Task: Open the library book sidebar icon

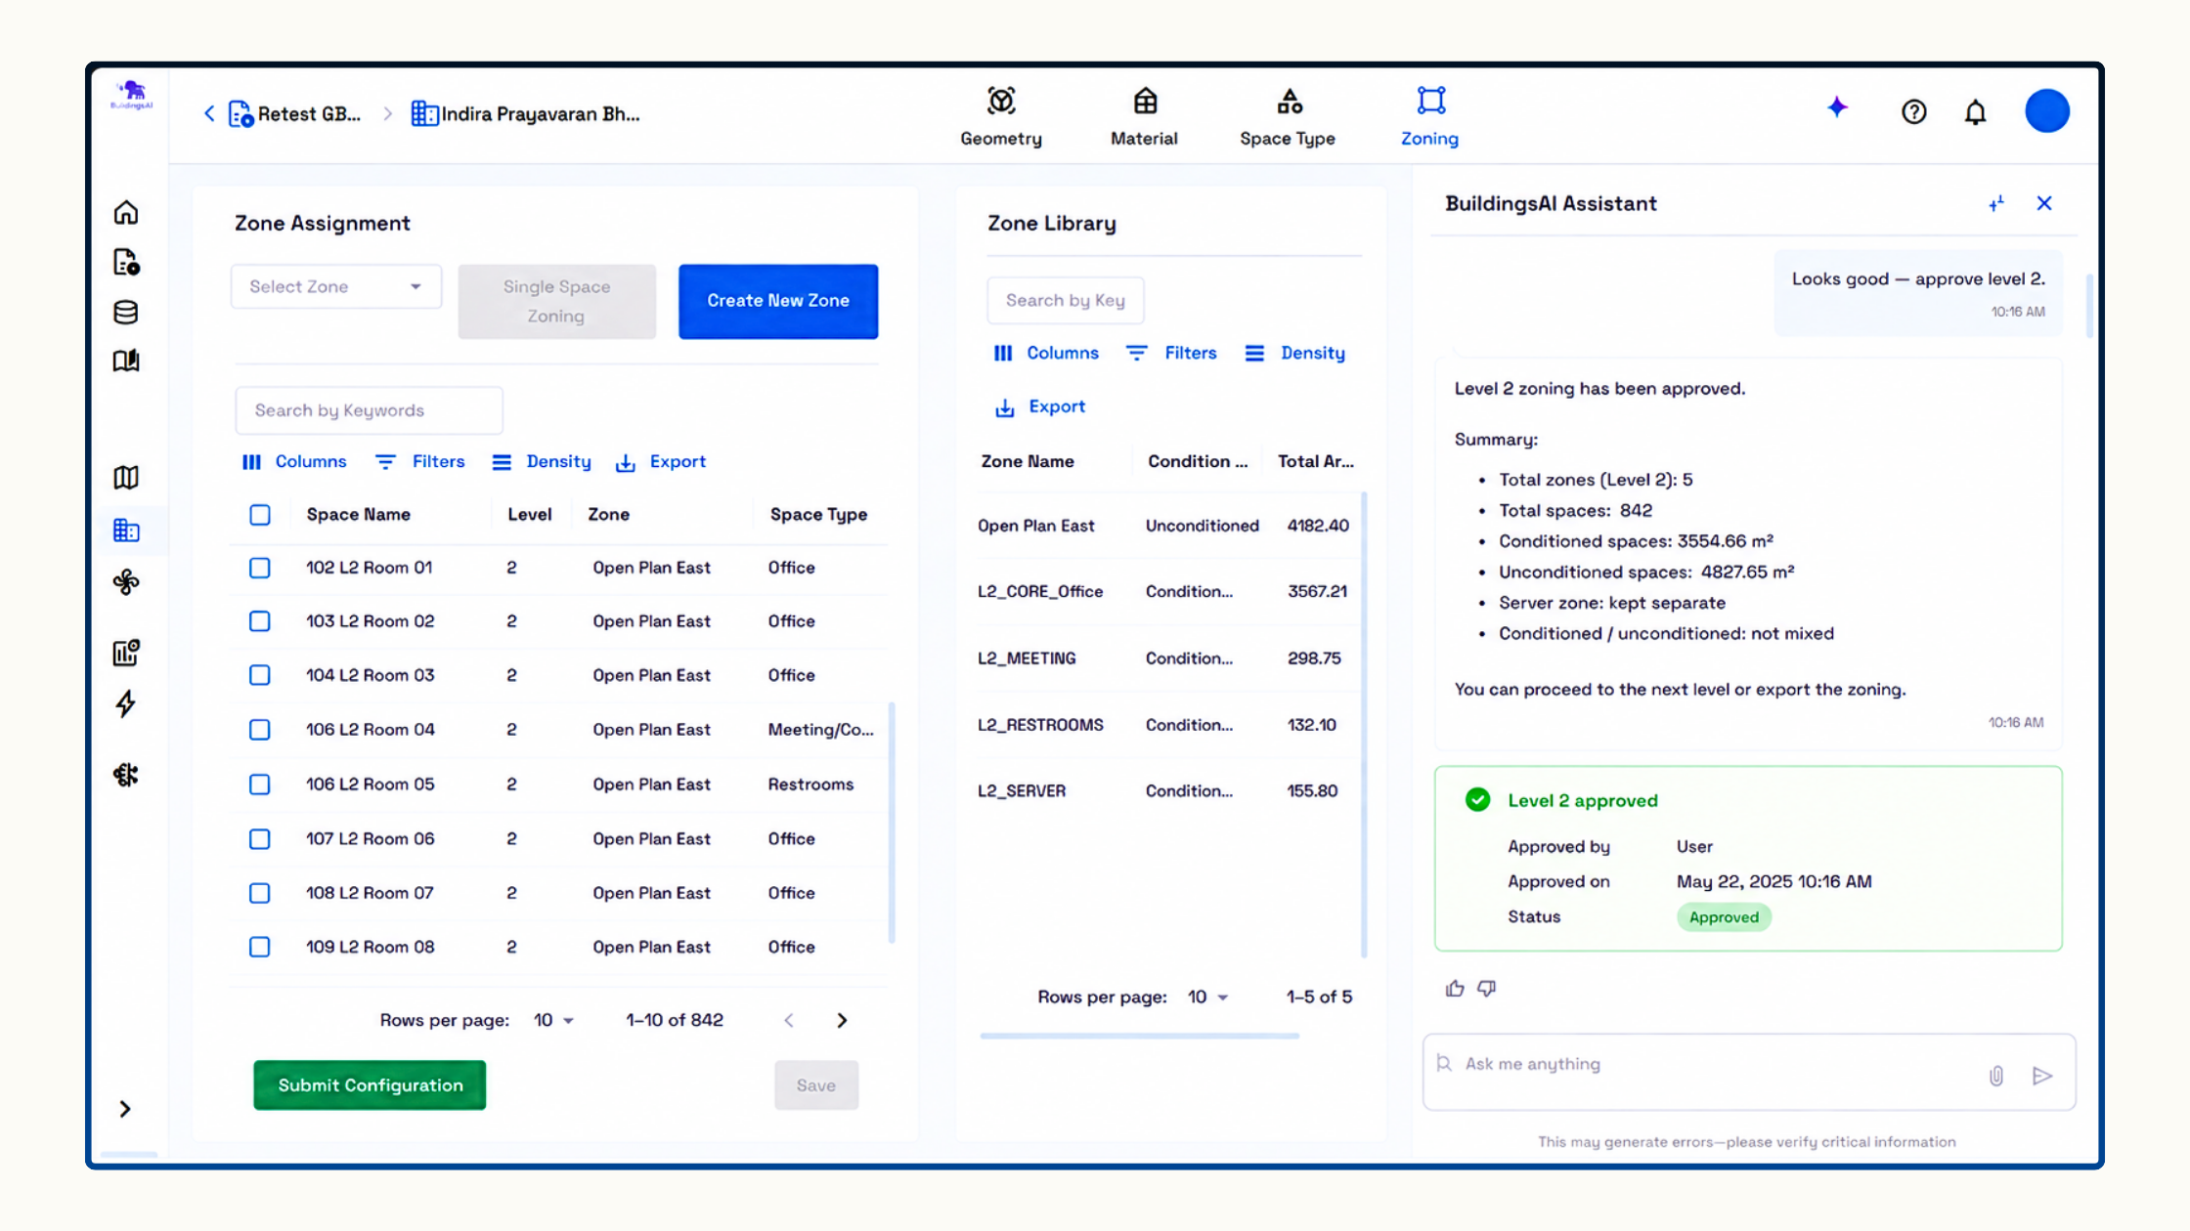Action: pyautogui.click(x=126, y=361)
